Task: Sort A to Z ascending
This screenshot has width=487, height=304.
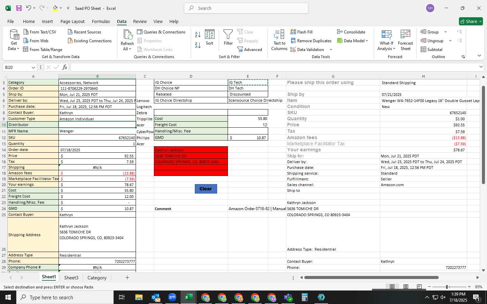Action: 198,34
